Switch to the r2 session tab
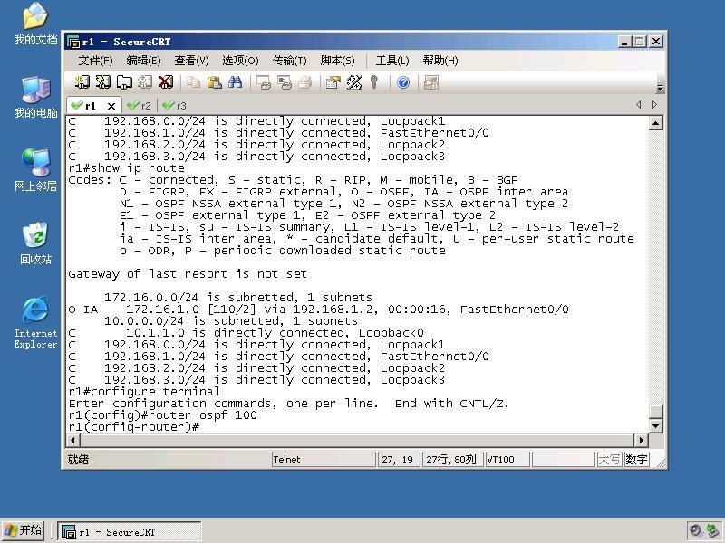725x543 pixels. click(x=140, y=106)
